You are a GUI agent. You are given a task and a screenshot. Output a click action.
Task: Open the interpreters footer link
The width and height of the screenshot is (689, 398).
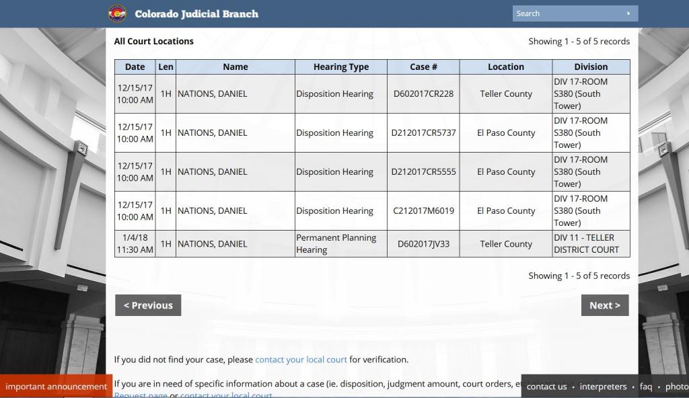[x=603, y=387]
